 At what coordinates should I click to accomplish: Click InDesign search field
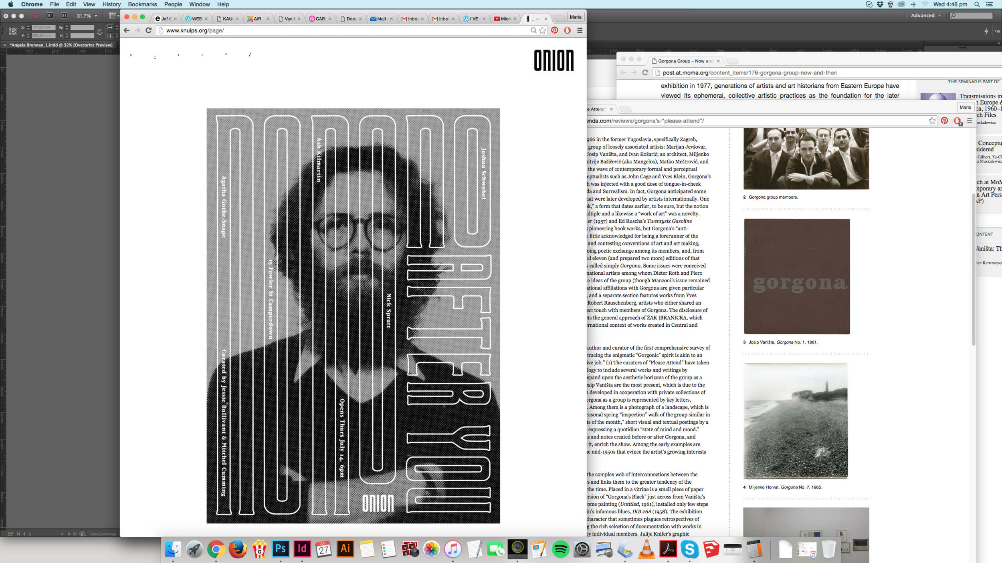point(972,16)
